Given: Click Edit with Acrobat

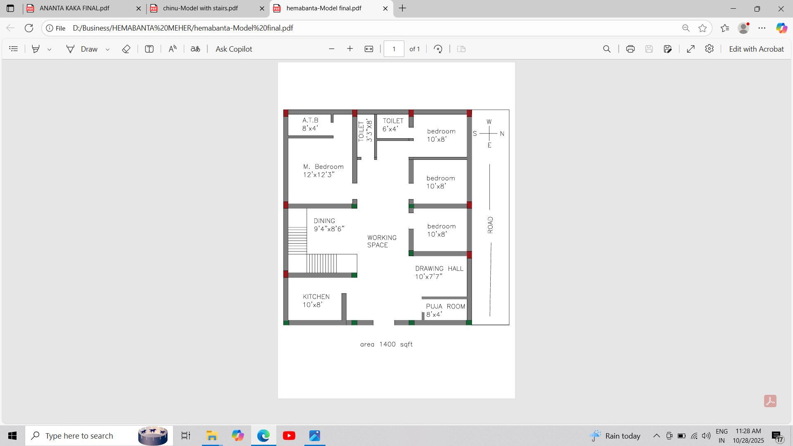Looking at the screenshot, I should (756, 49).
